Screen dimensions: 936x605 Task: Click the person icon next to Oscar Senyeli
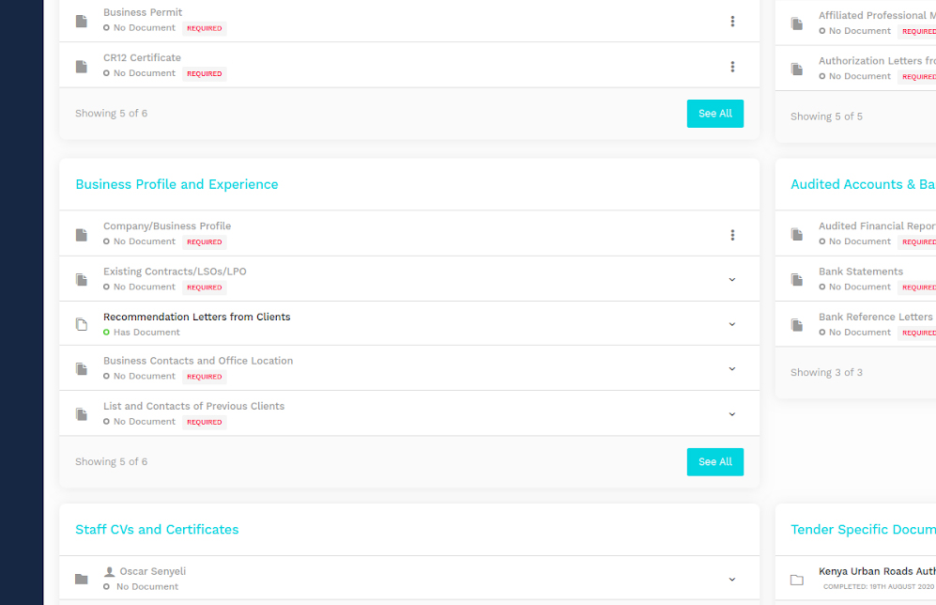coord(109,571)
